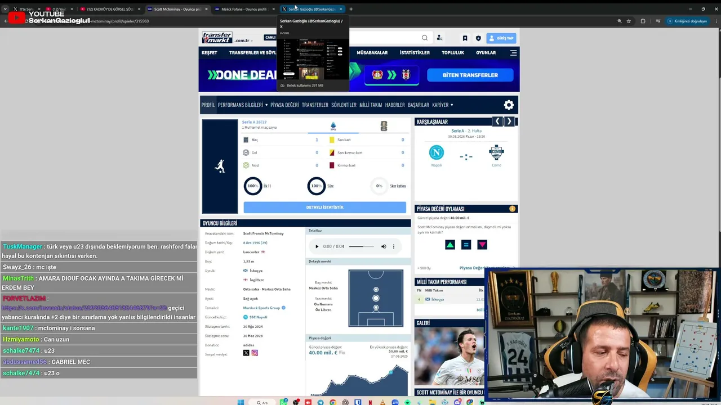Click the Transfermarkt logo
Image resolution: width=721 pixels, height=405 pixels.
coord(217,38)
